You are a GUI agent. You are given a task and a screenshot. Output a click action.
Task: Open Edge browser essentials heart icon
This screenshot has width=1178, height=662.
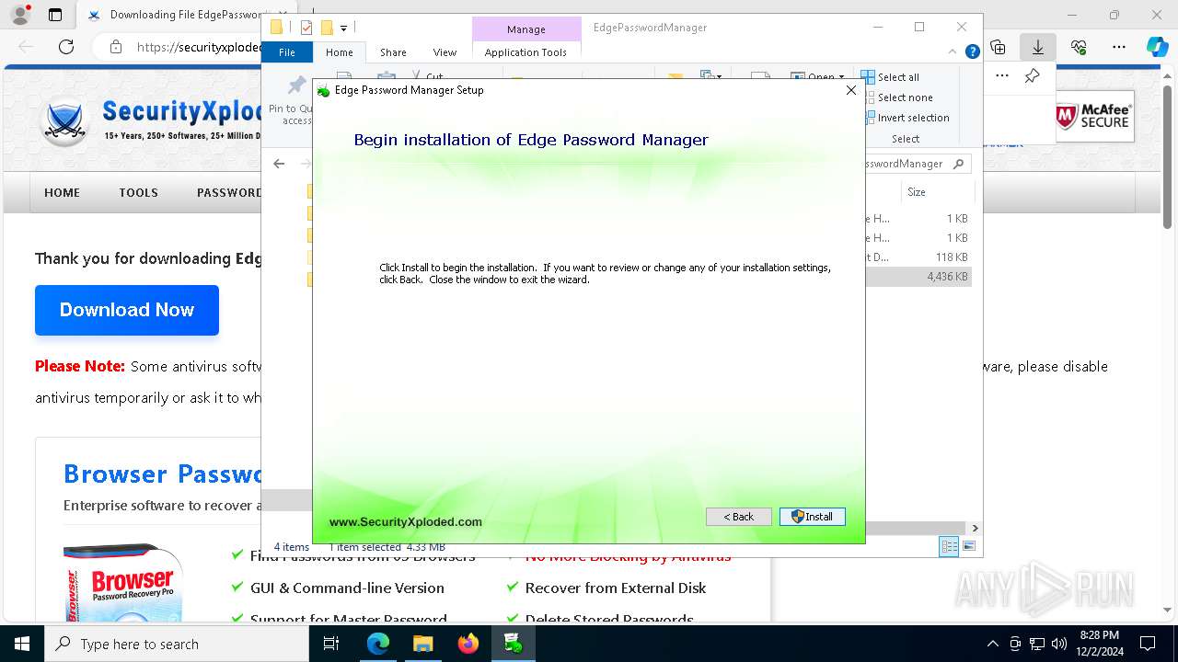[x=1079, y=47]
